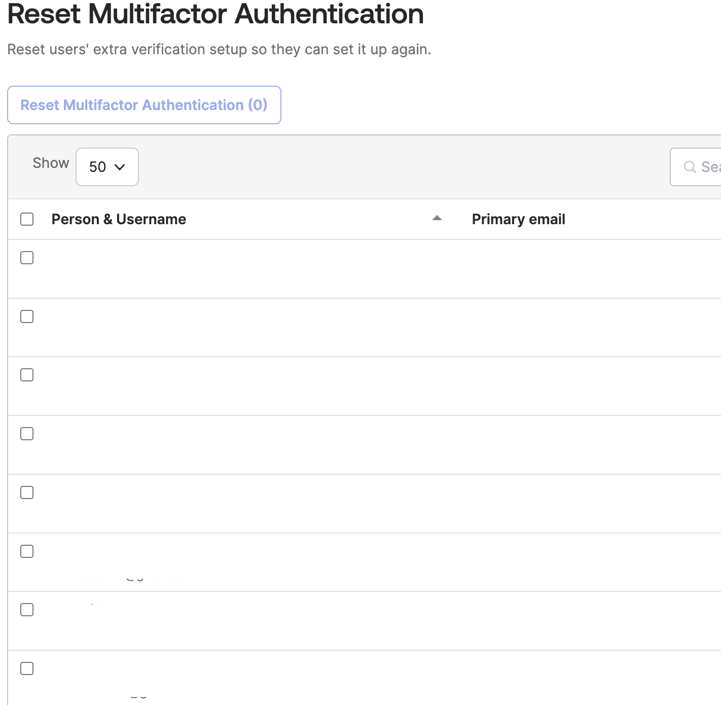
Task: Click the first row's redacted primary email
Action: tap(547, 258)
